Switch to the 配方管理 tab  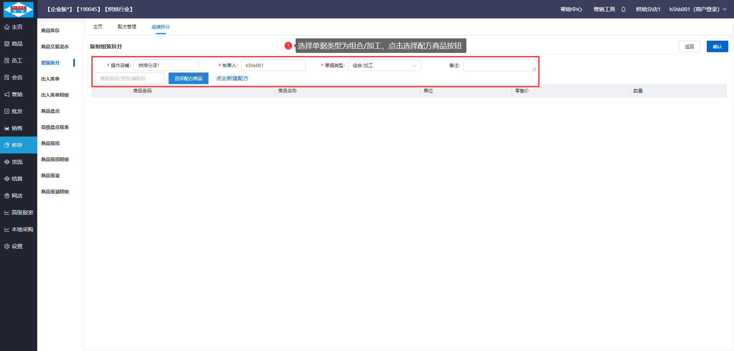pyautogui.click(x=127, y=27)
